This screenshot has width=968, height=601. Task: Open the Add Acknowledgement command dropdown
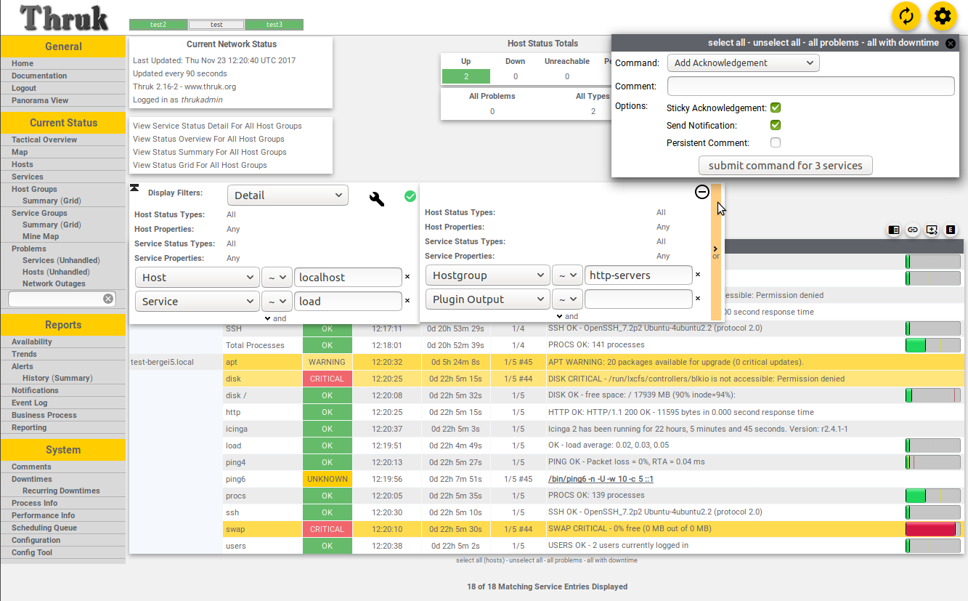pos(744,63)
